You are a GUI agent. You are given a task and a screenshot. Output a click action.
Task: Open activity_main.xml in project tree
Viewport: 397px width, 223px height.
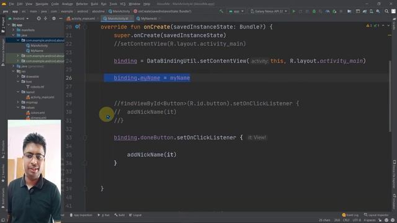[x=40, y=97]
